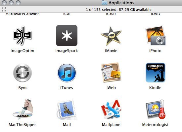
Task: Click the iPhoto name label
Action: click(x=155, y=51)
